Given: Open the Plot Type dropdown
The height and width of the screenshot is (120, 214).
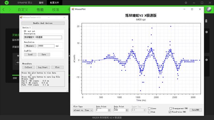Looking at the screenshot, I should click(83, 110).
